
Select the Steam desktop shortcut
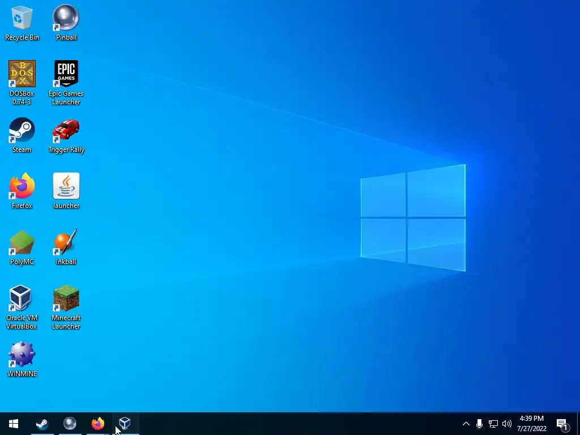point(22,135)
